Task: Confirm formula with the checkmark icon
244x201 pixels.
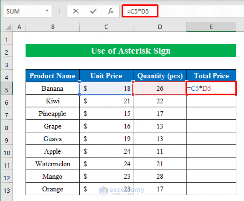Action: coord(93,11)
